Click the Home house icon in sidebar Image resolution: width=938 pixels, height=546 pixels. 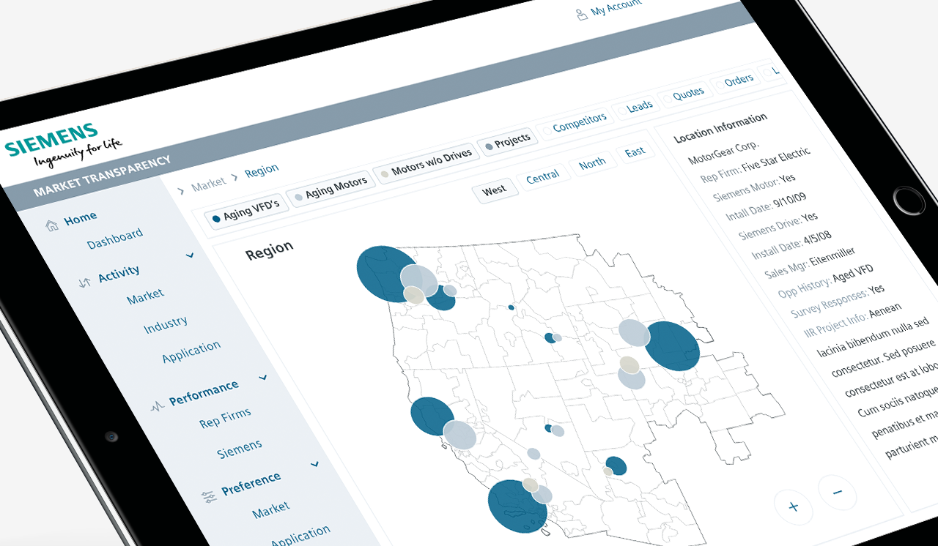[52, 225]
